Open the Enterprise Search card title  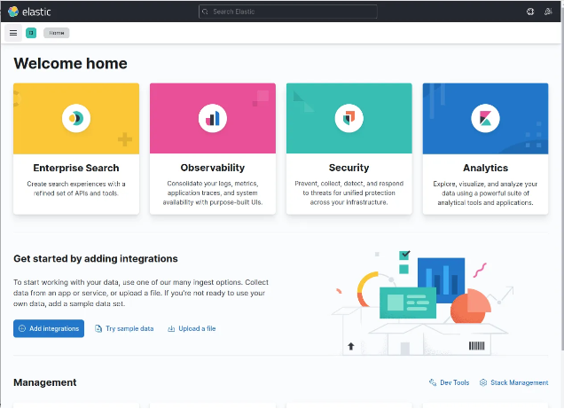76,168
